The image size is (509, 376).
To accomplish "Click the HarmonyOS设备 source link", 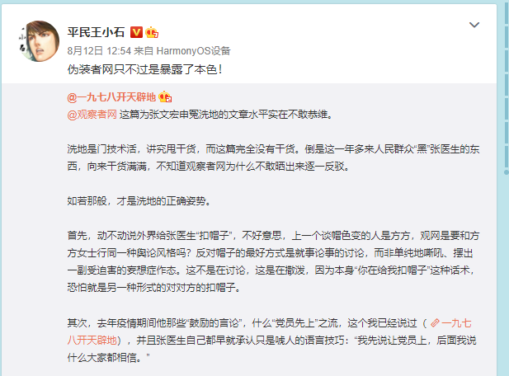I will (194, 51).
